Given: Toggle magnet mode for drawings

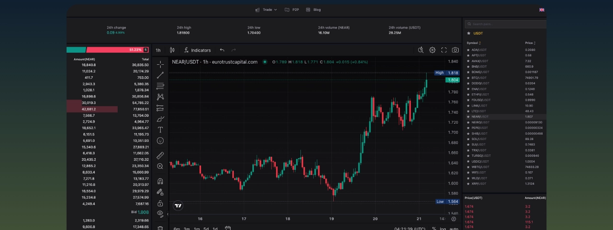Looking at the screenshot, I should (160, 181).
